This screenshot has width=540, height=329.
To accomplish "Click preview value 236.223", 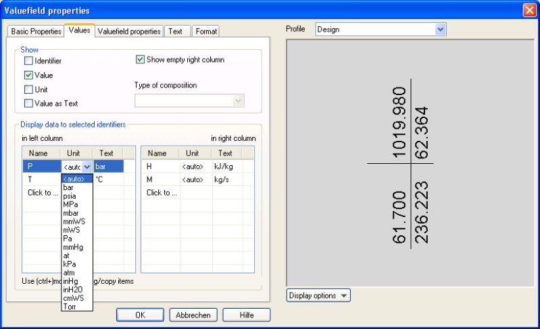I will pos(422,212).
